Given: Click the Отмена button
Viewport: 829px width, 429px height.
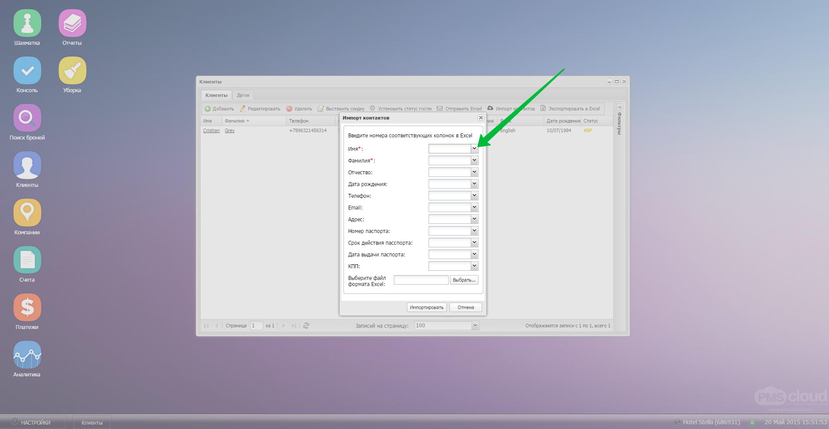Looking at the screenshot, I should point(466,307).
